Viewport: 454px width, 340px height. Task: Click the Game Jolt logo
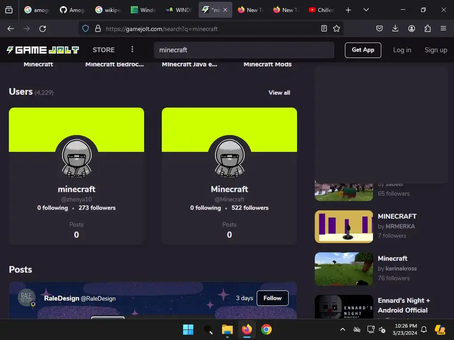(x=43, y=50)
